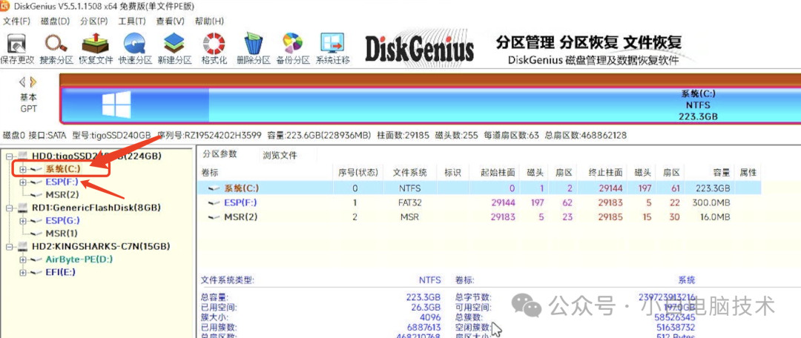Click the 起始柱面 column header
The height and width of the screenshot is (338, 801).
(x=498, y=173)
